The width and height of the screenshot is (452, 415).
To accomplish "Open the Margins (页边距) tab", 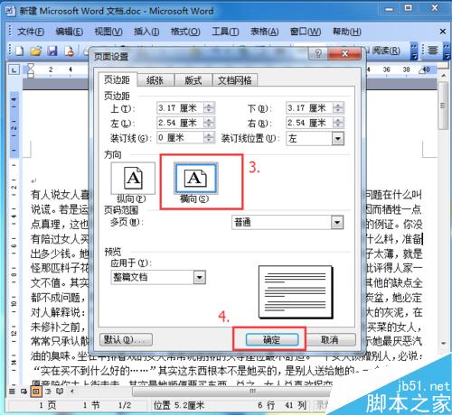I will (117, 79).
